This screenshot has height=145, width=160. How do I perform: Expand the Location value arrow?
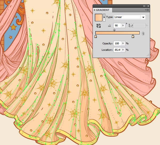123,50
